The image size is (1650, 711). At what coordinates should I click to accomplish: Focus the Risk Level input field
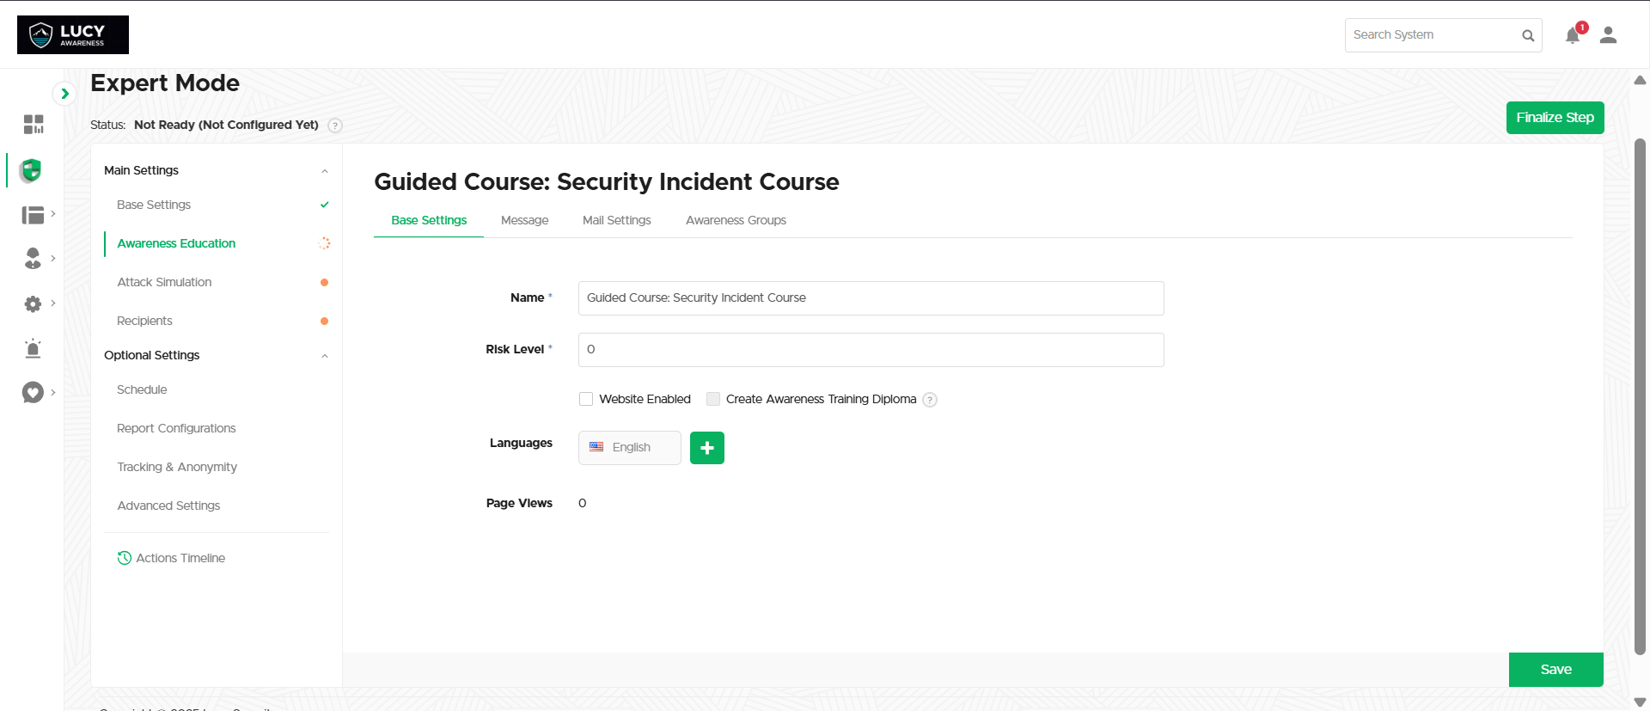coord(871,350)
